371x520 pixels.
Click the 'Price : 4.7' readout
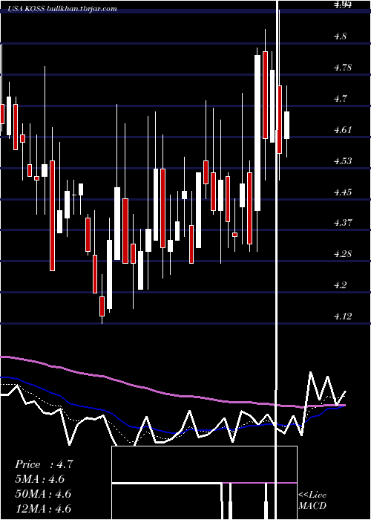44,464
